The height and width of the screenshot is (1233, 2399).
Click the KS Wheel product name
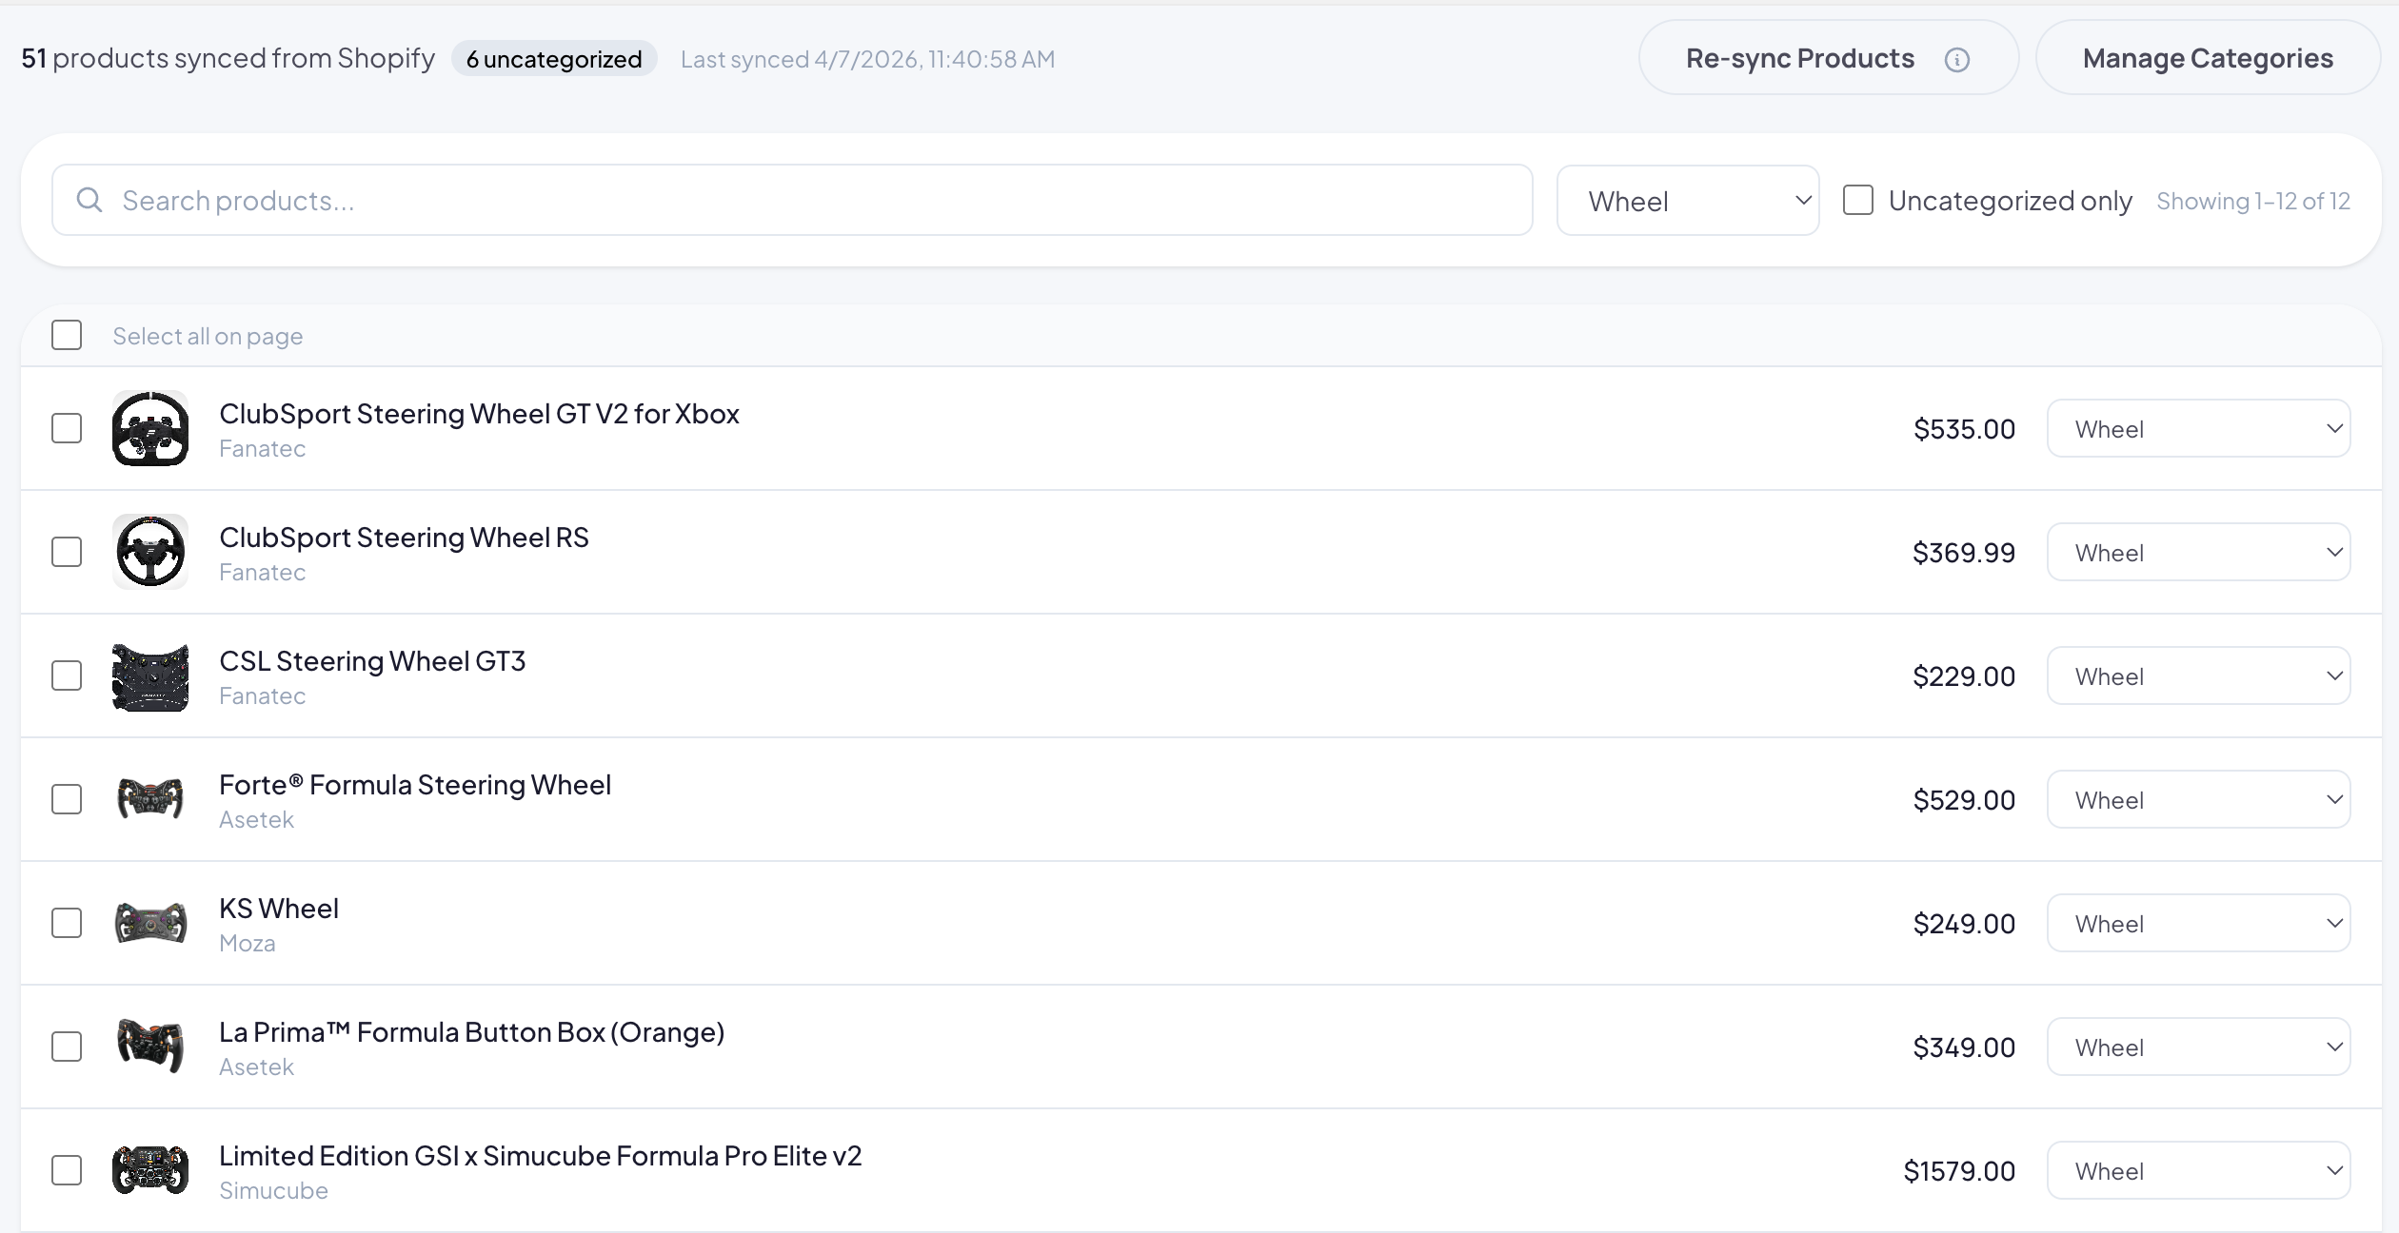[279, 909]
